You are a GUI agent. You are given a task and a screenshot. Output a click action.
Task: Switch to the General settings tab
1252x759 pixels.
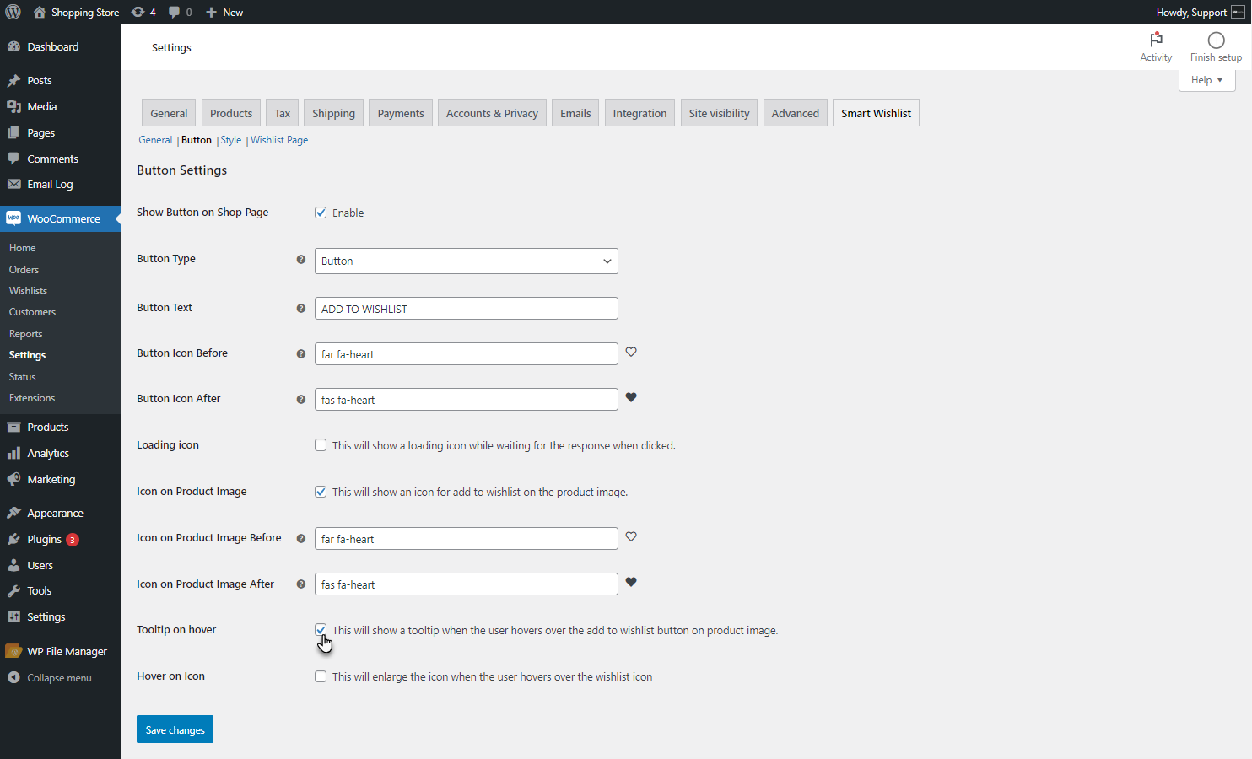click(169, 113)
